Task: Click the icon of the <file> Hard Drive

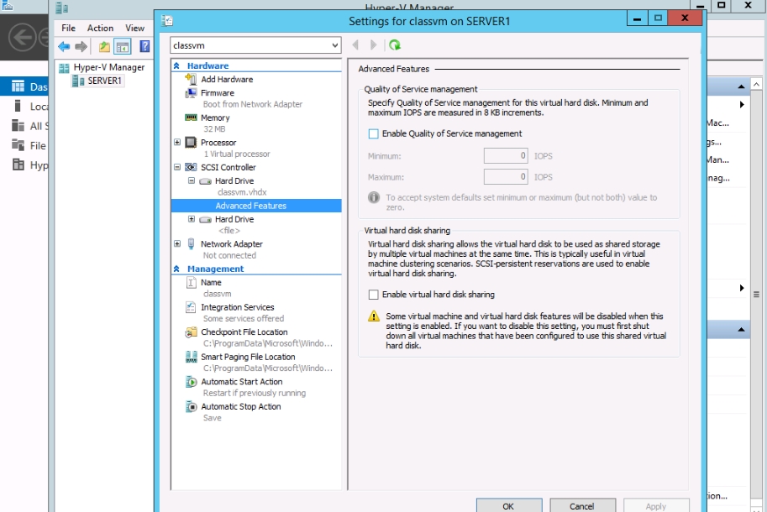Action: [x=206, y=219]
